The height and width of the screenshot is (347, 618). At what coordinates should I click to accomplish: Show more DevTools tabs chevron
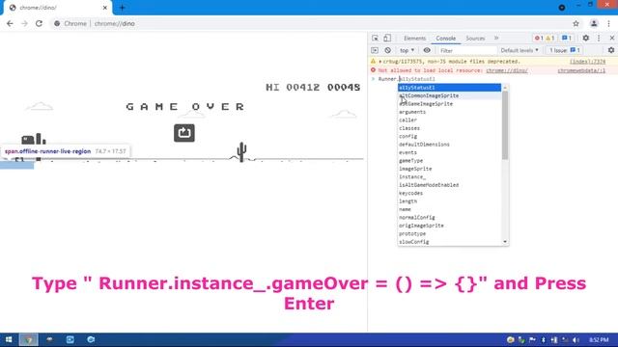[x=496, y=39]
